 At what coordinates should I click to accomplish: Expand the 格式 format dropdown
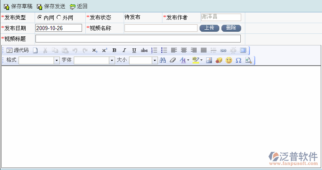click(56, 60)
